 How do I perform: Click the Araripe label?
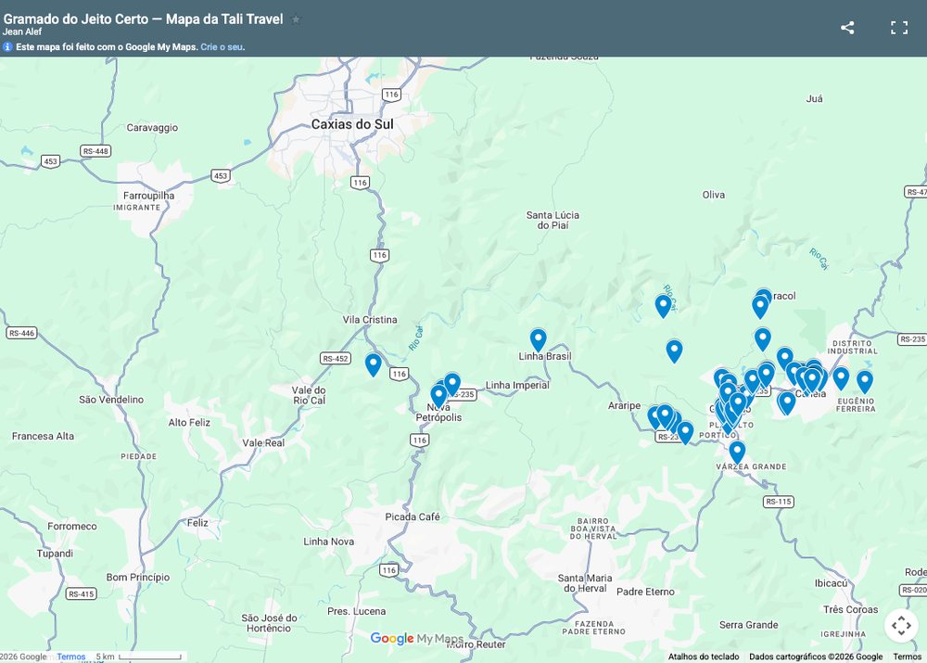click(x=624, y=406)
